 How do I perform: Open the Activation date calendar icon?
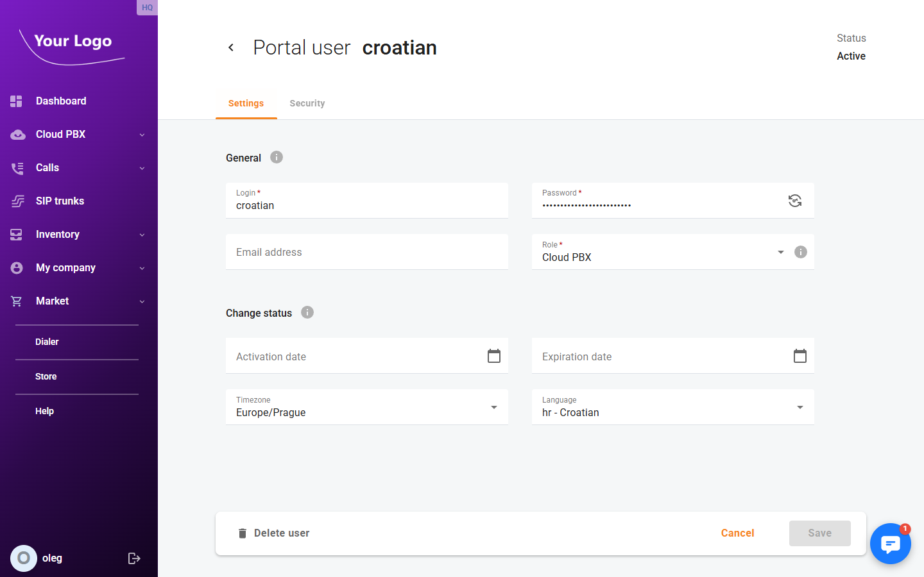[x=493, y=355]
